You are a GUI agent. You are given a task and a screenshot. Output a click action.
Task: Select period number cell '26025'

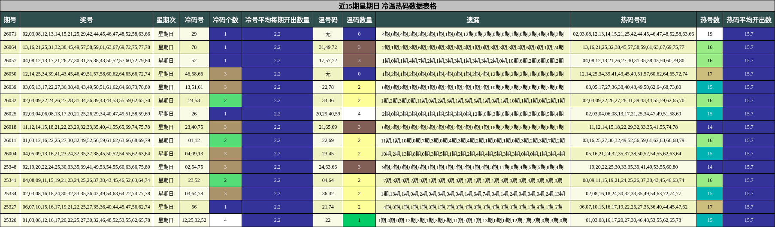(x=10, y=114)
